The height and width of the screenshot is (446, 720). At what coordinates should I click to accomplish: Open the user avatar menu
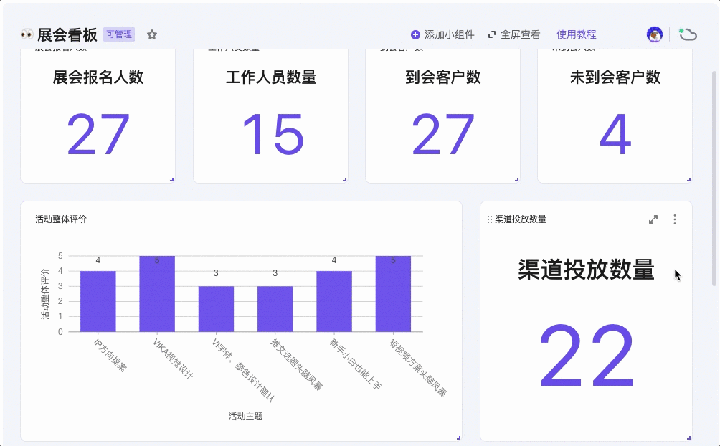[x=654, y=34]
